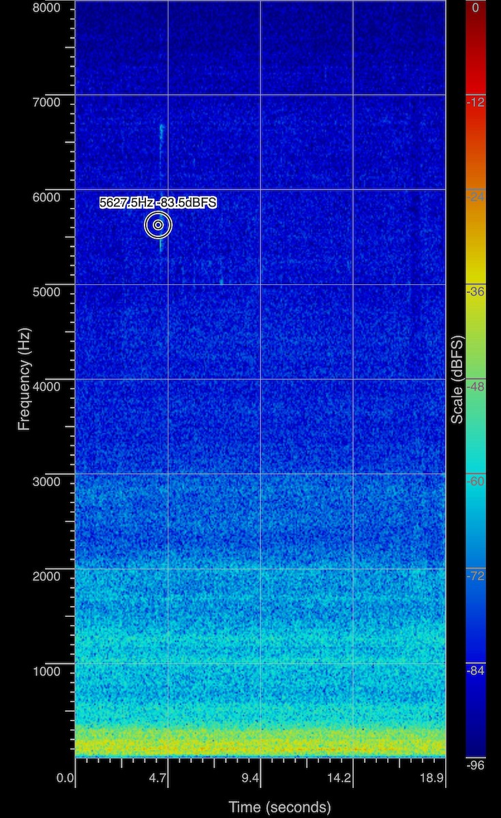Select the 0.0 seconds time label

click(65, 778)
